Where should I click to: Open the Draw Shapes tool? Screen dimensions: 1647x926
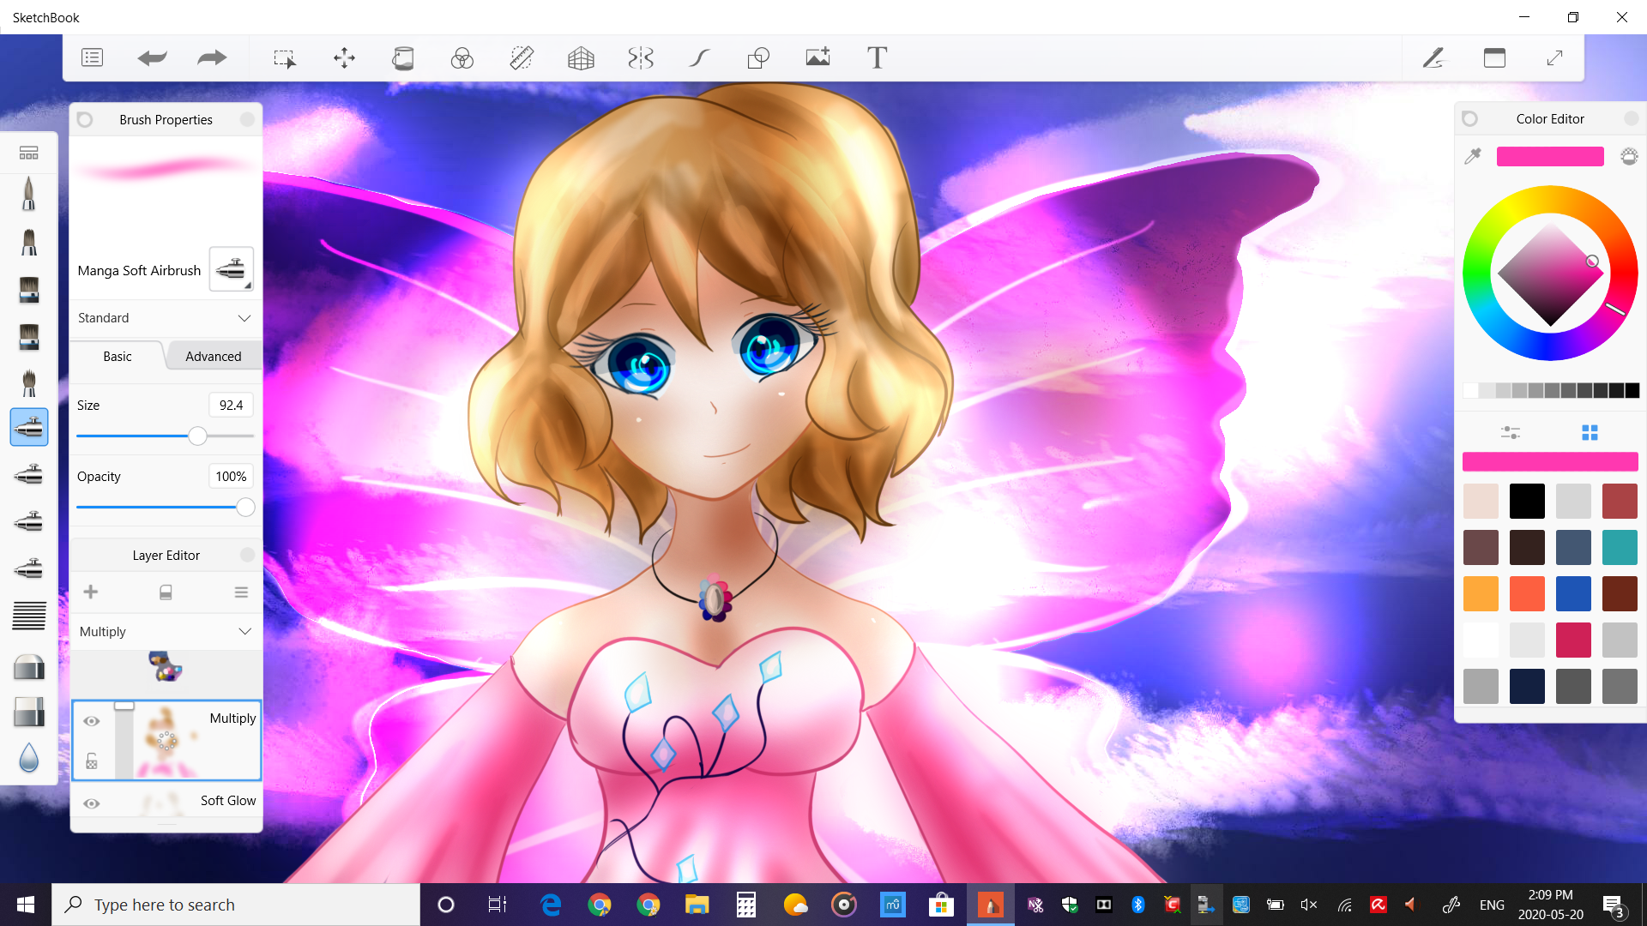coord(758,57)
